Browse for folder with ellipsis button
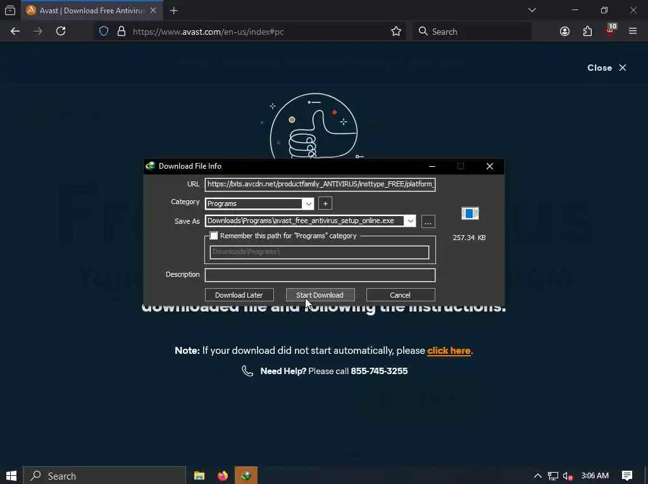648x484 pixels. [428, 222]
